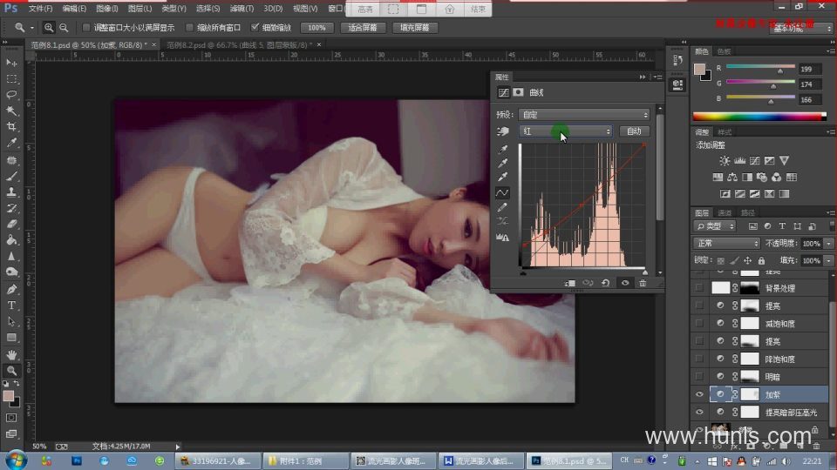Click the red R slider handle
This screenshot has height=470, width=837.
point(779,70)
